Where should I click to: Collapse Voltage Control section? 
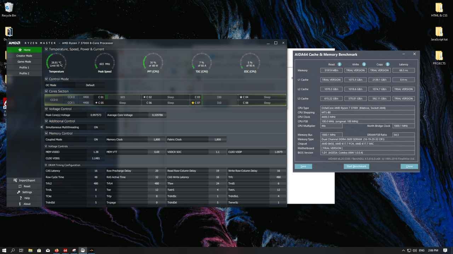tap(46, 109)
